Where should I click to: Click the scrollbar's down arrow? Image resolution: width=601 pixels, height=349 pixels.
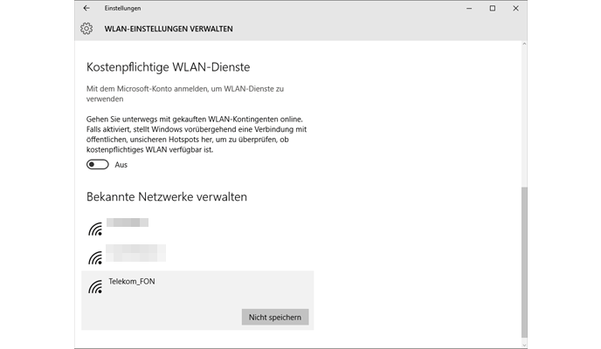coord(523,343)
